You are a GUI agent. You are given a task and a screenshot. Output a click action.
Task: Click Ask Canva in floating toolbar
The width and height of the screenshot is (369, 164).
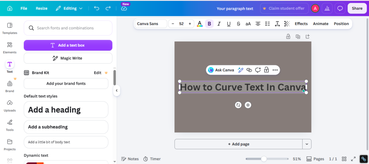[x=221, y=70]
